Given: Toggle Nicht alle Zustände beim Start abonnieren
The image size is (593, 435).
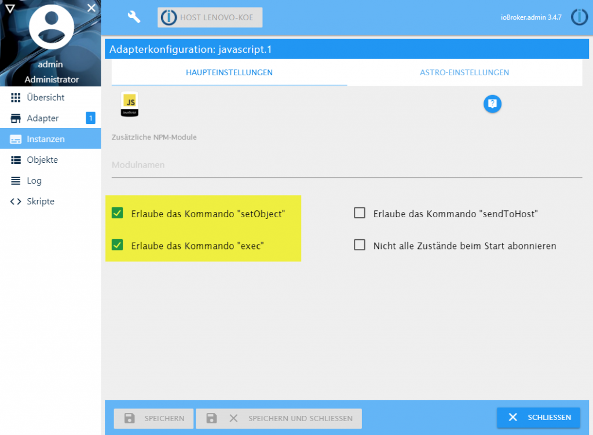Looking at the screenshot, I should point(358,244).
